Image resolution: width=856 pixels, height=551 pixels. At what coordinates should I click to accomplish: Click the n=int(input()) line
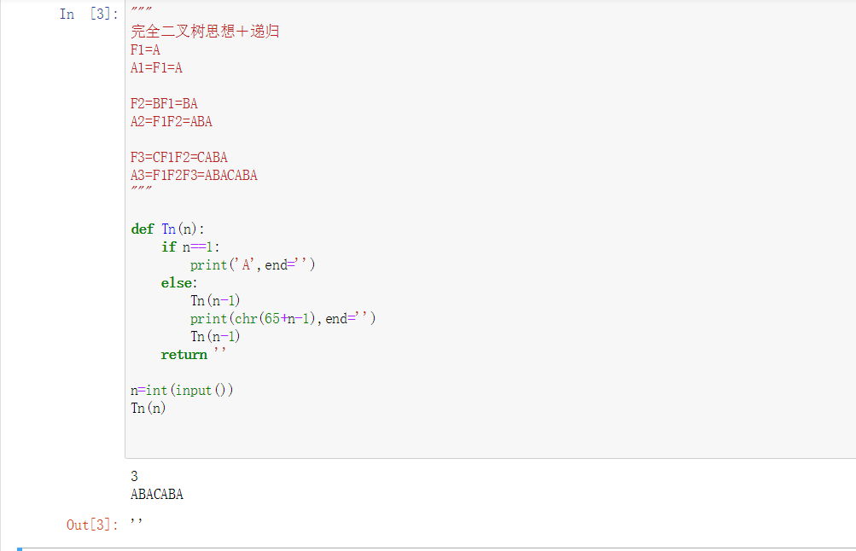(182, 391)
